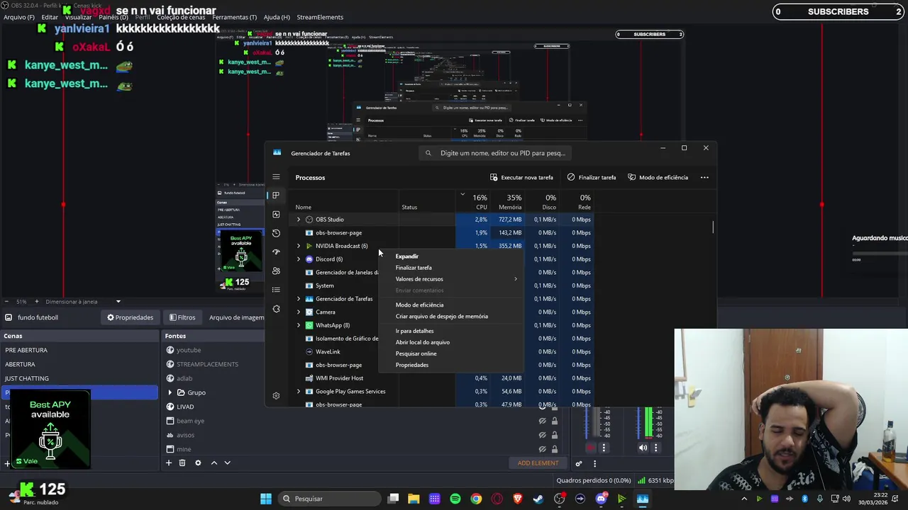Image resolution: width=908 pixels, height=510 pixels.
Task: Open Services sidebar icon in Task Manager
Action: (x=276, y=309)
